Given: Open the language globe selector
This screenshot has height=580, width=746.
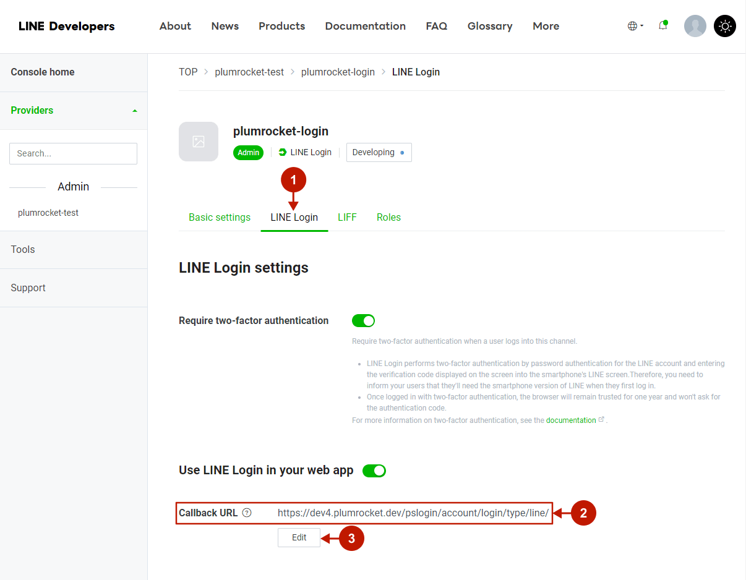Looking at the screenshot, I should click(635, 26).
